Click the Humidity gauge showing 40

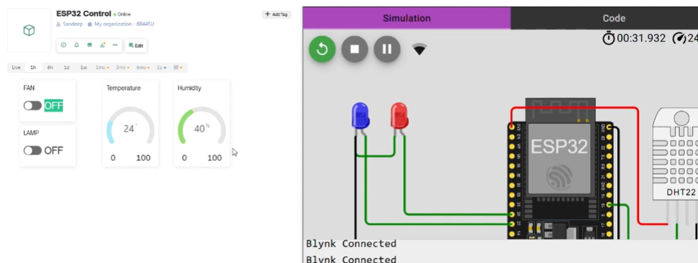[x=202, y=125]
